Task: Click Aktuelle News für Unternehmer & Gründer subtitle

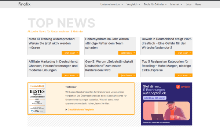Action: 56,31
